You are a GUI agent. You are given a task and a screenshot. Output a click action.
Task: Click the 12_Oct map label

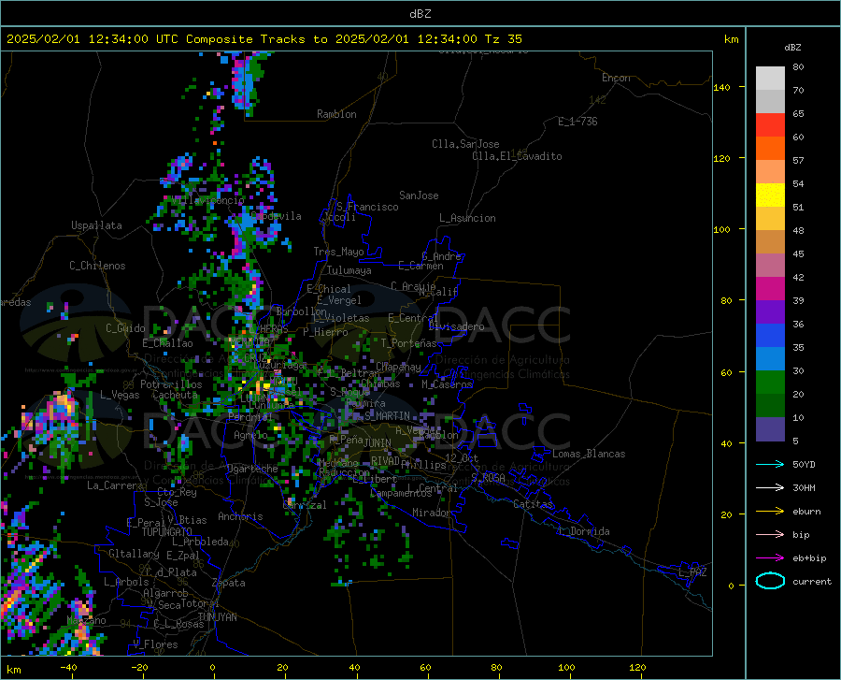462,457
